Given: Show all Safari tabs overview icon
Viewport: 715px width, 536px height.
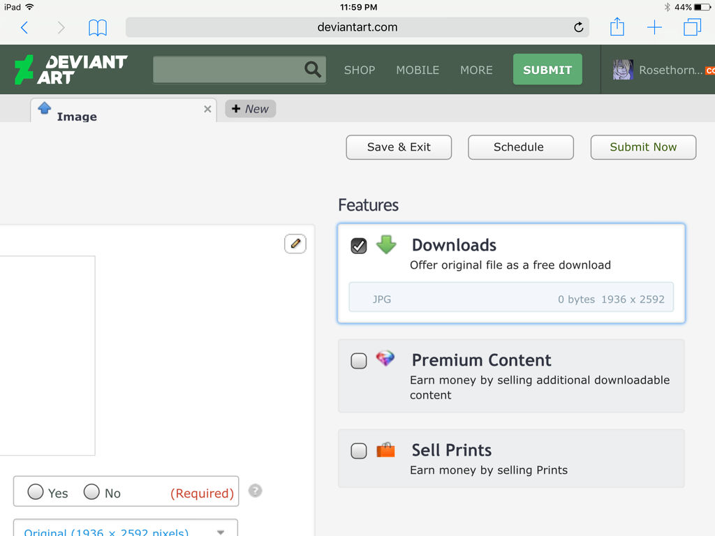Looking at the screenshot, I should point(692,27).
